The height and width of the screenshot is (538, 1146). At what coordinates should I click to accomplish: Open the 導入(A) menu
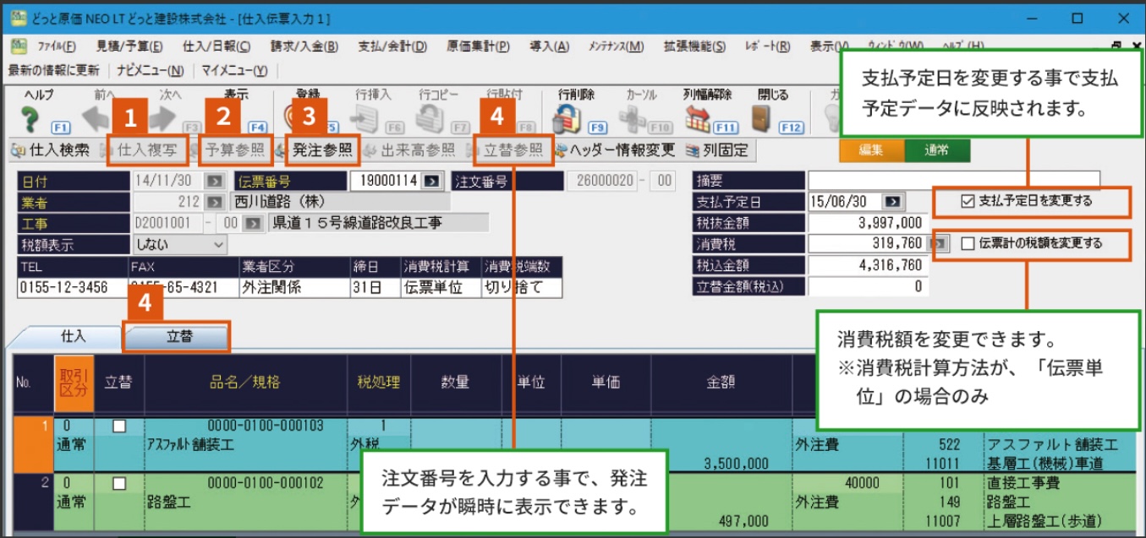coord(550,46)
